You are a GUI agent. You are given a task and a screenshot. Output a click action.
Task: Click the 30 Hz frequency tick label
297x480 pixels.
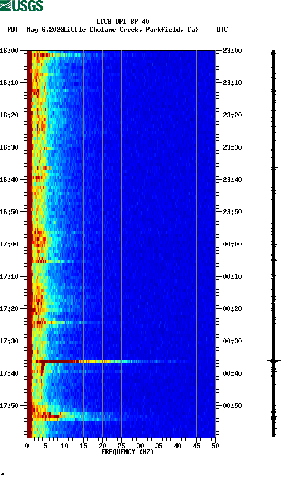pyautogui.click(x=140, y=446)
